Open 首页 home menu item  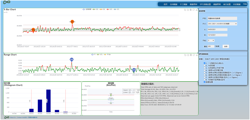(166, 4)
